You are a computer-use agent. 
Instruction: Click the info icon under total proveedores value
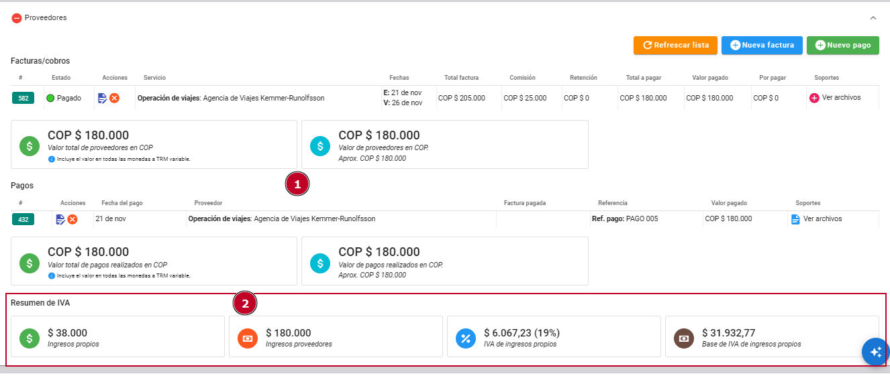click(x=51, y=160)
